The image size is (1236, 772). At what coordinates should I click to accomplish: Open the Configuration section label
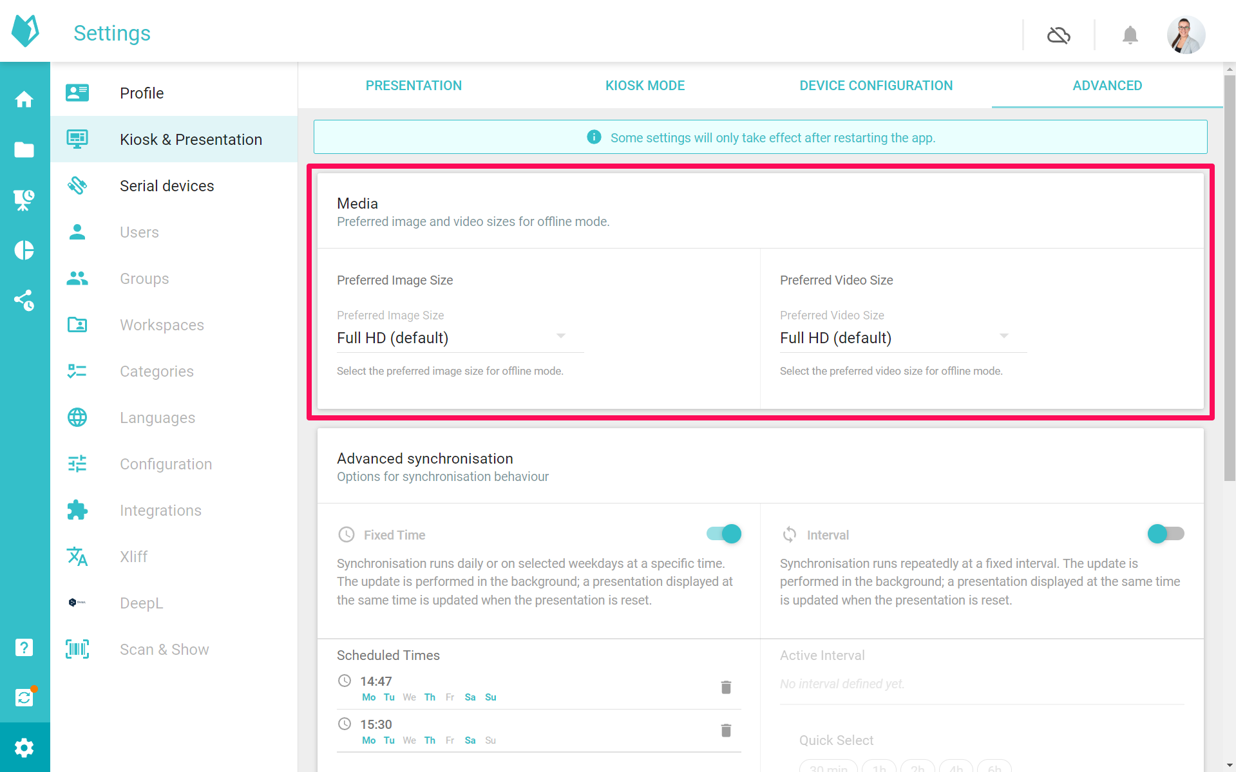click(x=166, y=464)
